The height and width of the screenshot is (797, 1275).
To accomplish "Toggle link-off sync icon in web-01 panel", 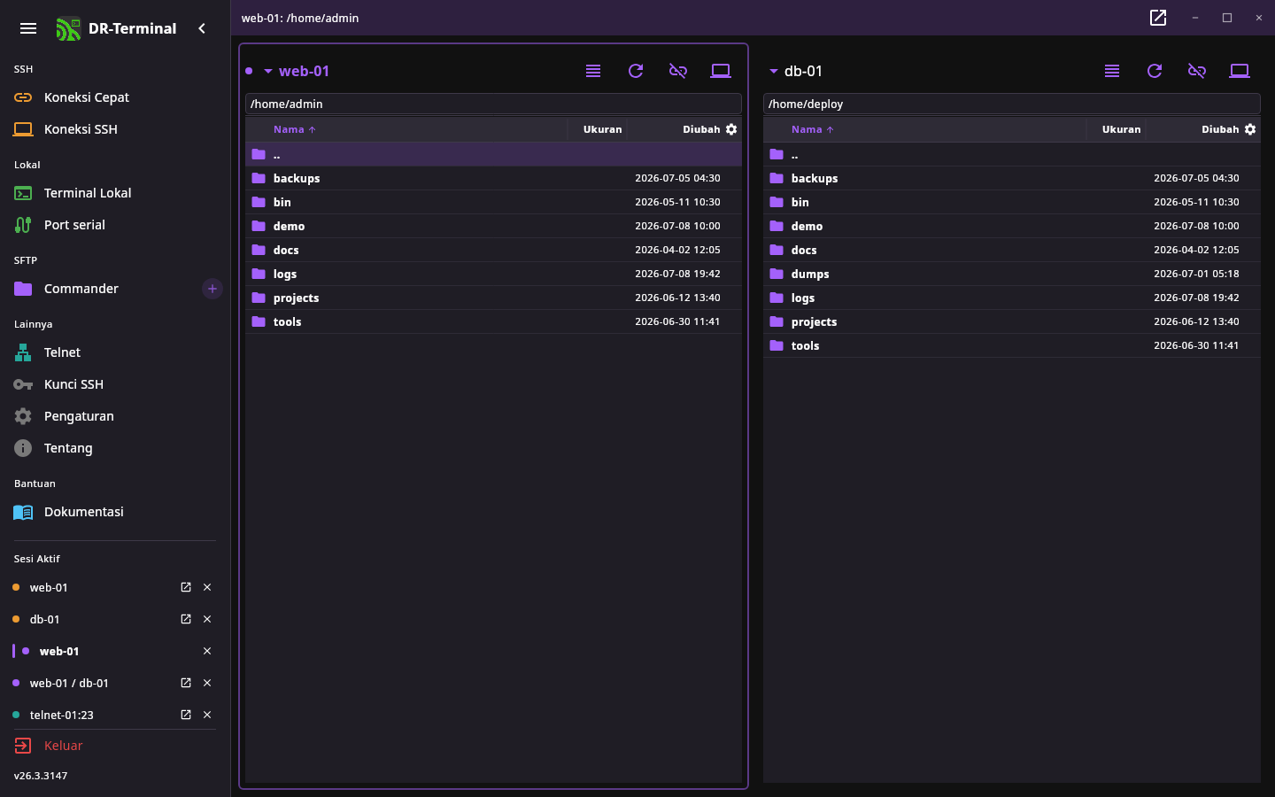I will pos(678,71).
